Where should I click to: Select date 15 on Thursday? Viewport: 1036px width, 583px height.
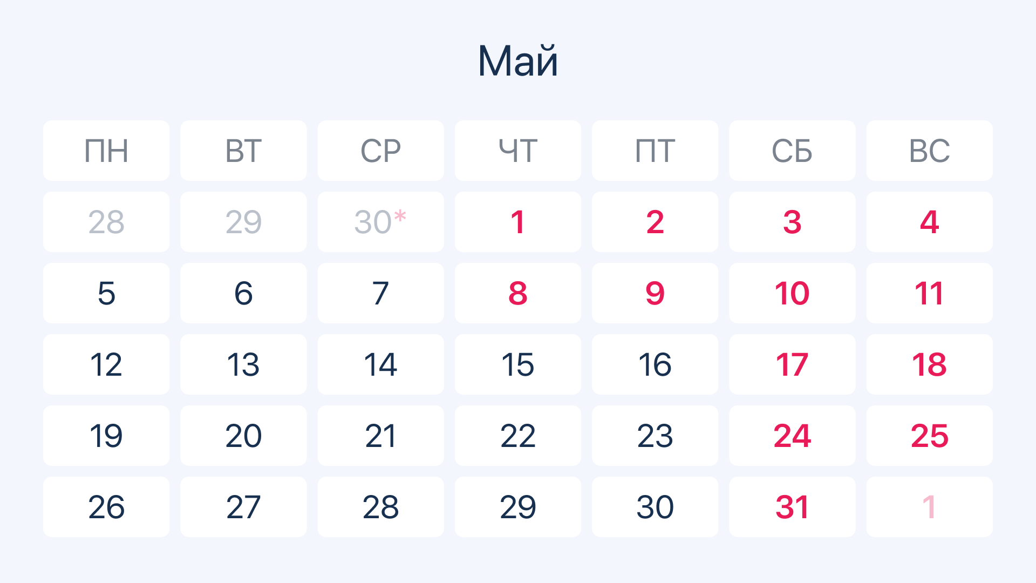(517, 364)
